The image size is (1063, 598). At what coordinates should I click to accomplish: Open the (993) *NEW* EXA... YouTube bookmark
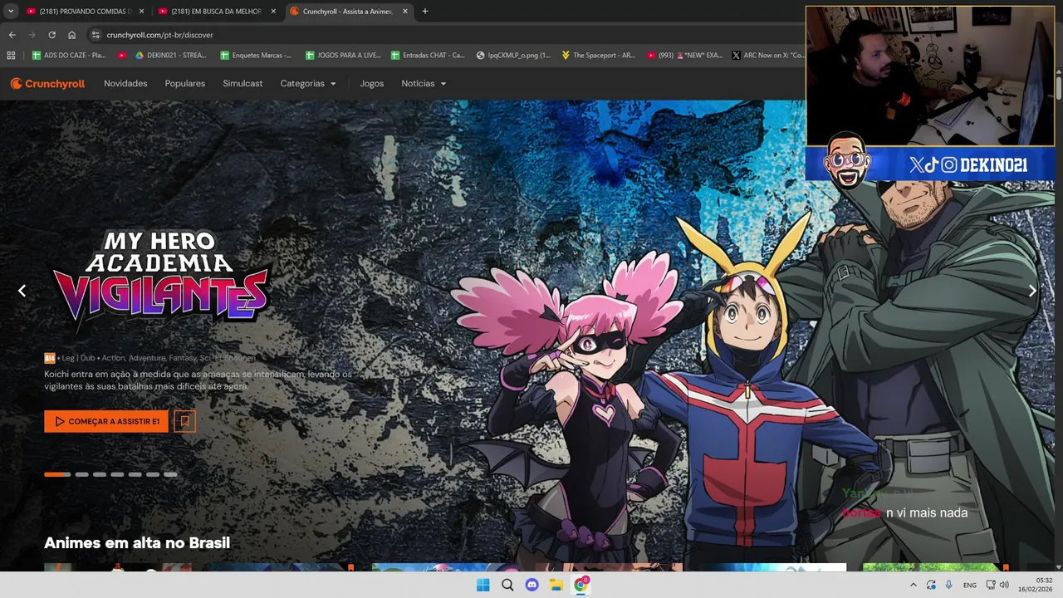pos(684,55)
